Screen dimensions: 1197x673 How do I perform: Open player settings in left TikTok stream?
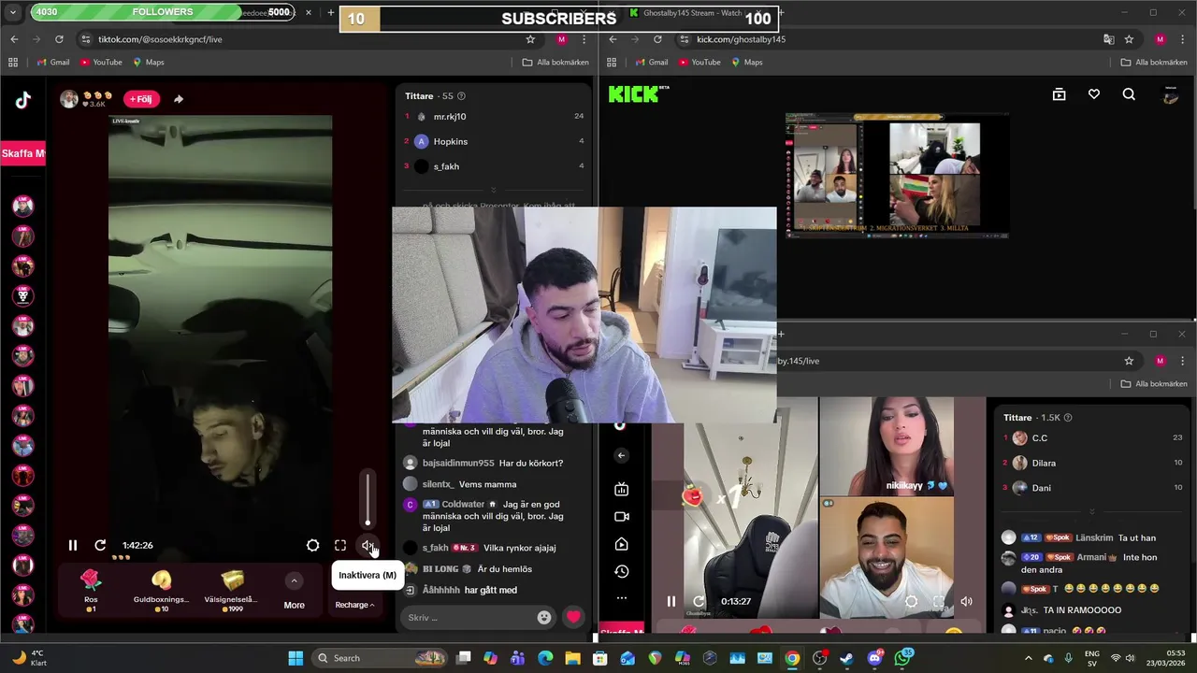(x=313, y=545)
